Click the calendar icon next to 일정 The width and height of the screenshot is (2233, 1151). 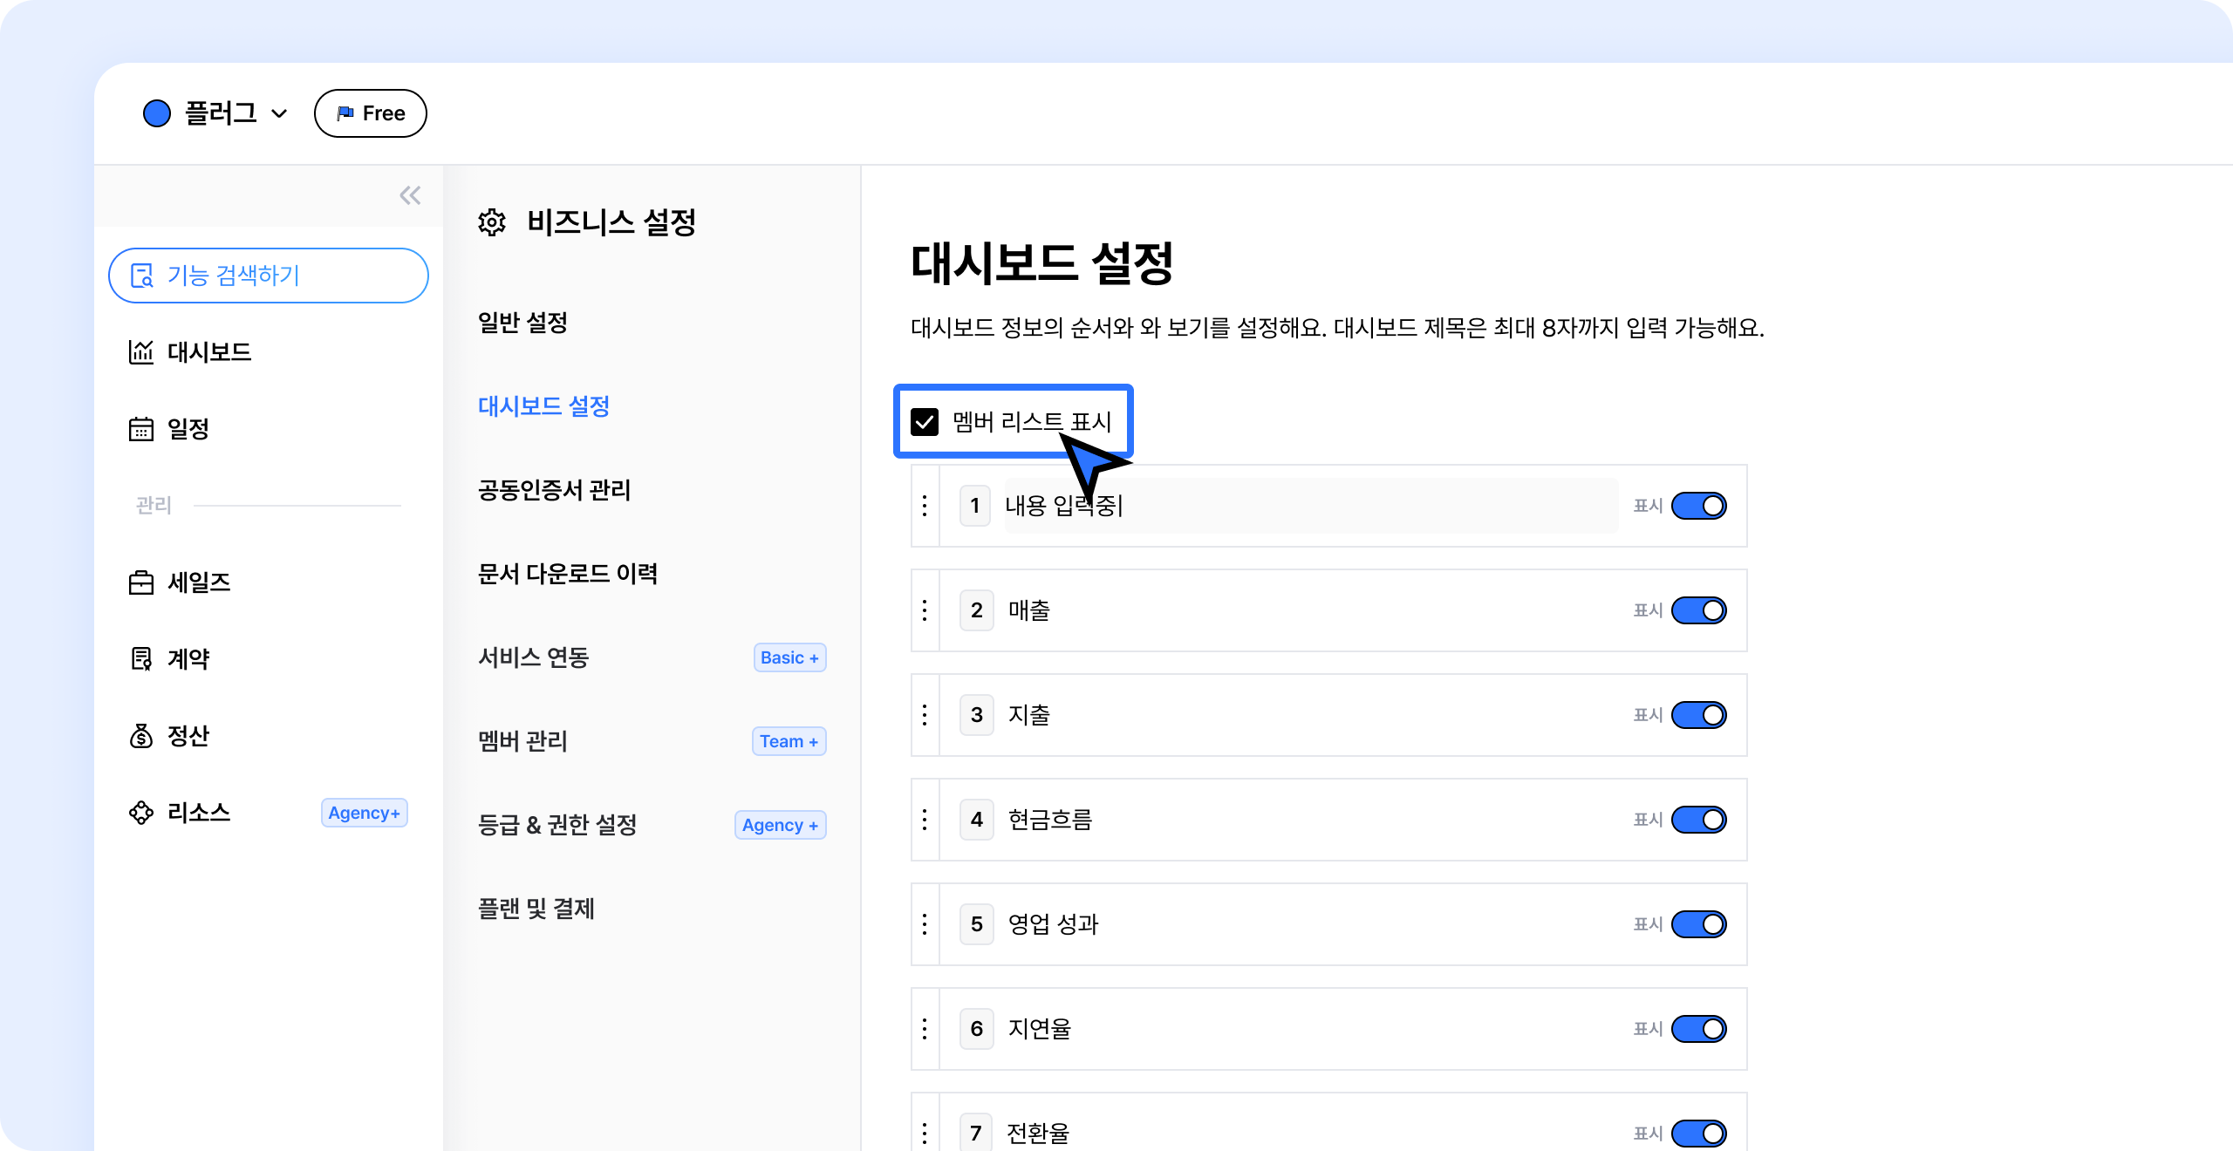pyautogui.click(x=140, y=429)
